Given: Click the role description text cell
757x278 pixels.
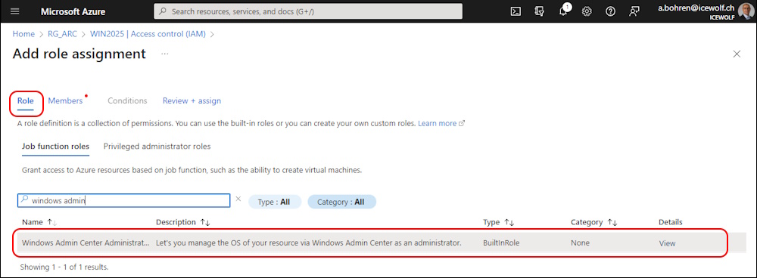Looking at the screenshot, I should click(309, 242).
